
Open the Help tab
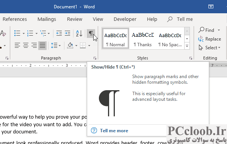coord(152,19)
